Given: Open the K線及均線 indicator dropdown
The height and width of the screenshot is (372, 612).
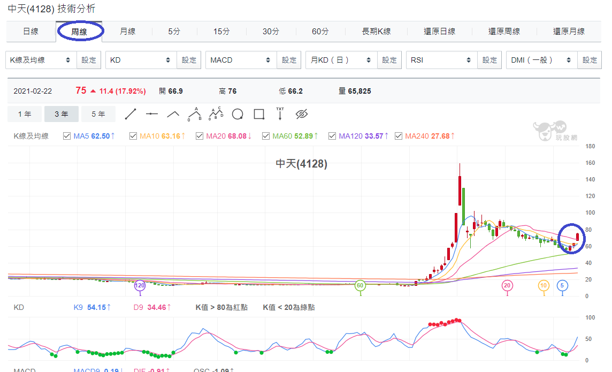Looking at the screenshot, I should coord(41,60).
